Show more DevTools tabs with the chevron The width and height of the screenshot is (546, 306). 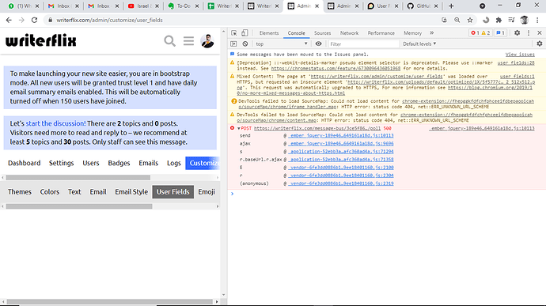point(432,32)
